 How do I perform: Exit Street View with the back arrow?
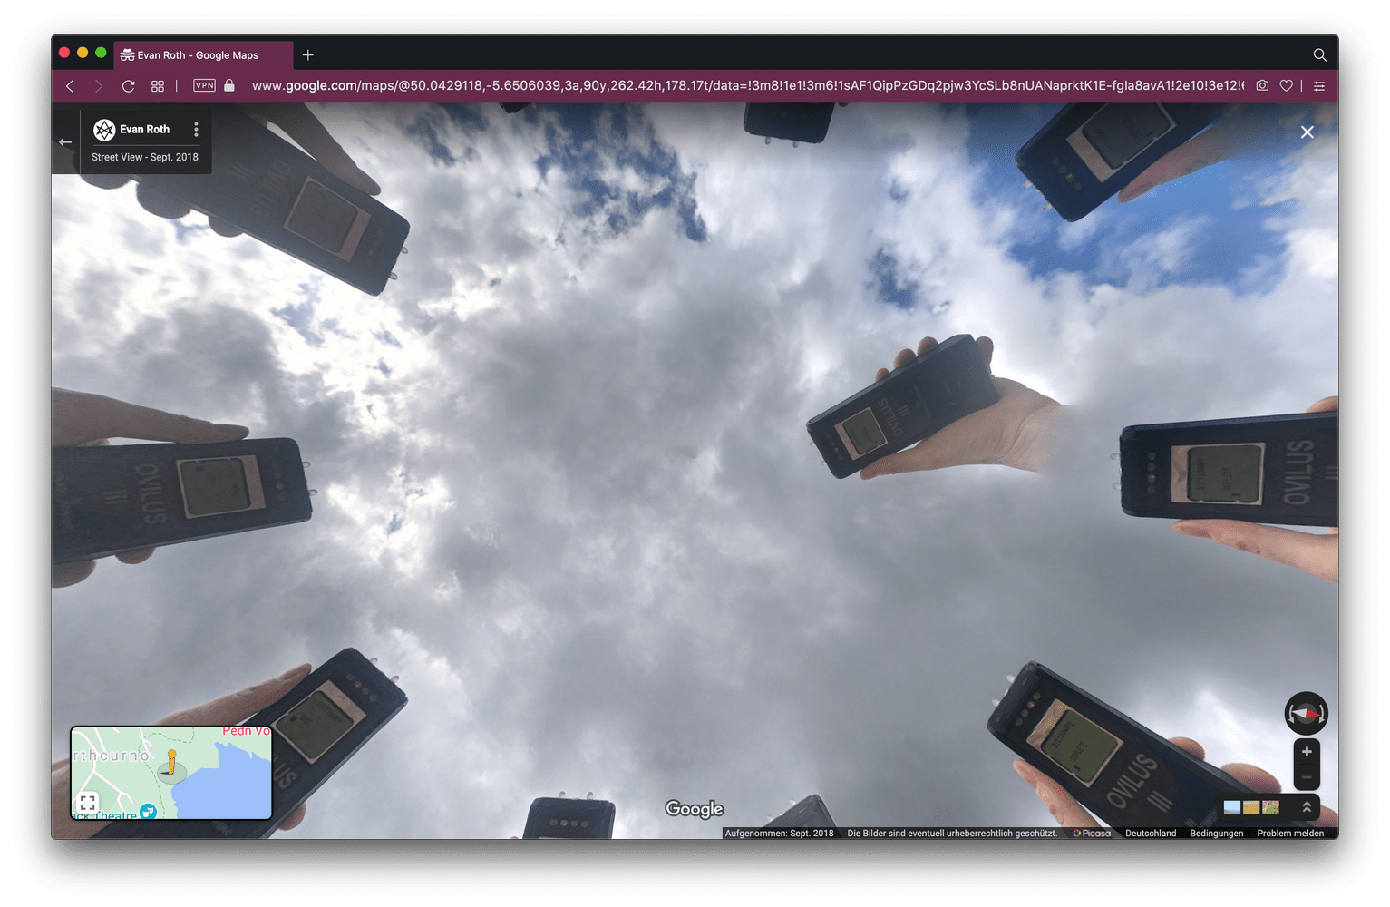tap(65, 142)
